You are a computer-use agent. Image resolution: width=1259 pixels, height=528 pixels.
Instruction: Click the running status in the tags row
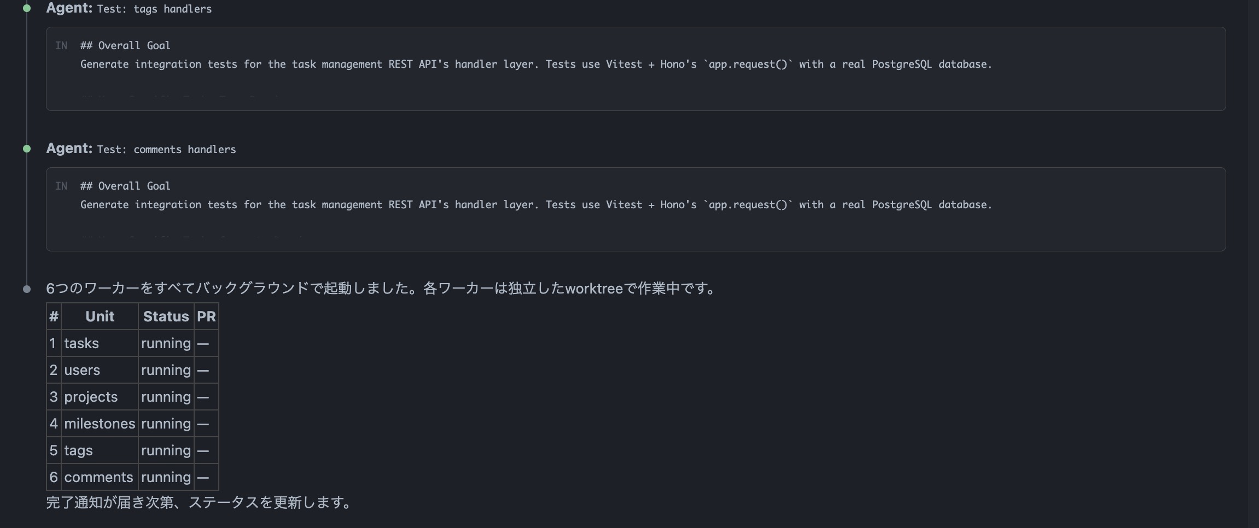(166, 450)
